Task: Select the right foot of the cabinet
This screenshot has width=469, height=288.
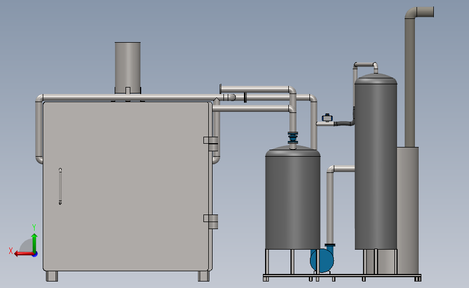Action: (x=204, y=276)
